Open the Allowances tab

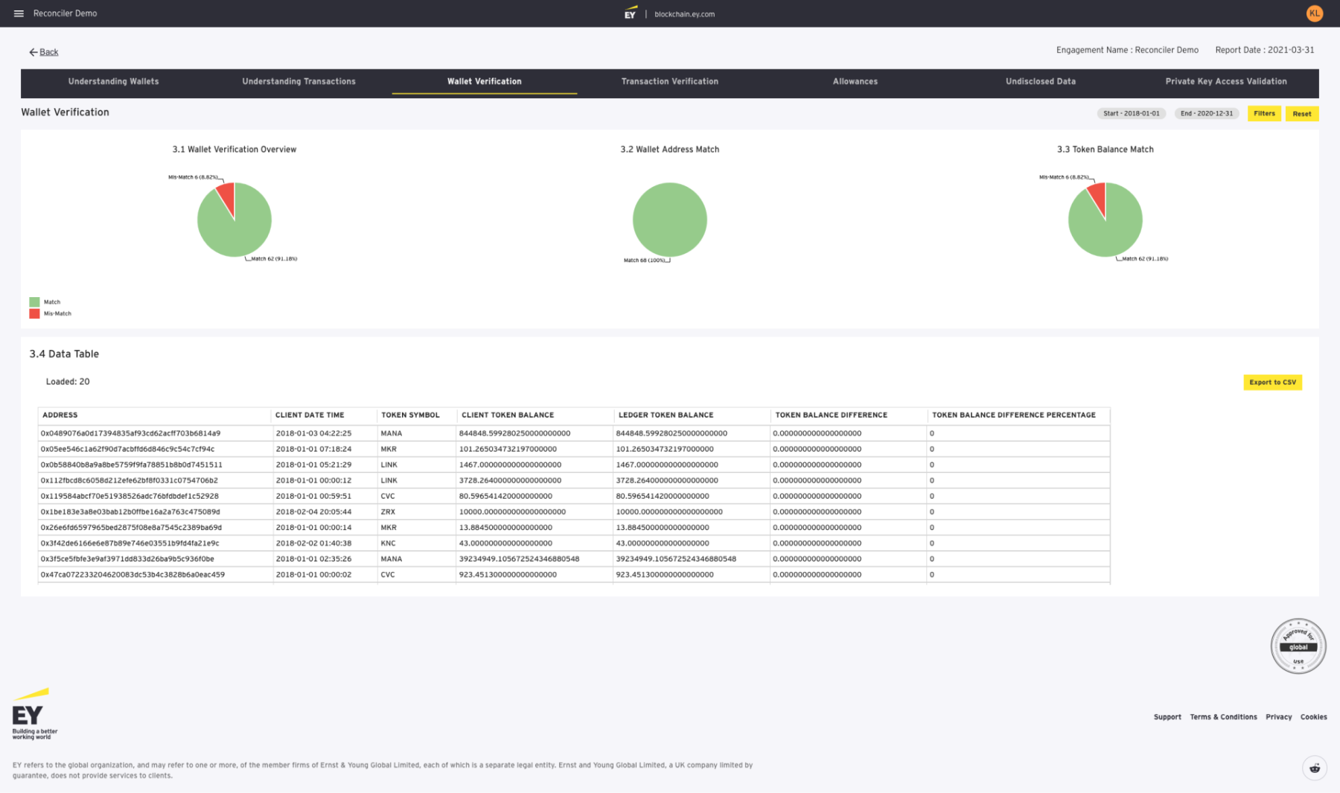tap(855, 82)
